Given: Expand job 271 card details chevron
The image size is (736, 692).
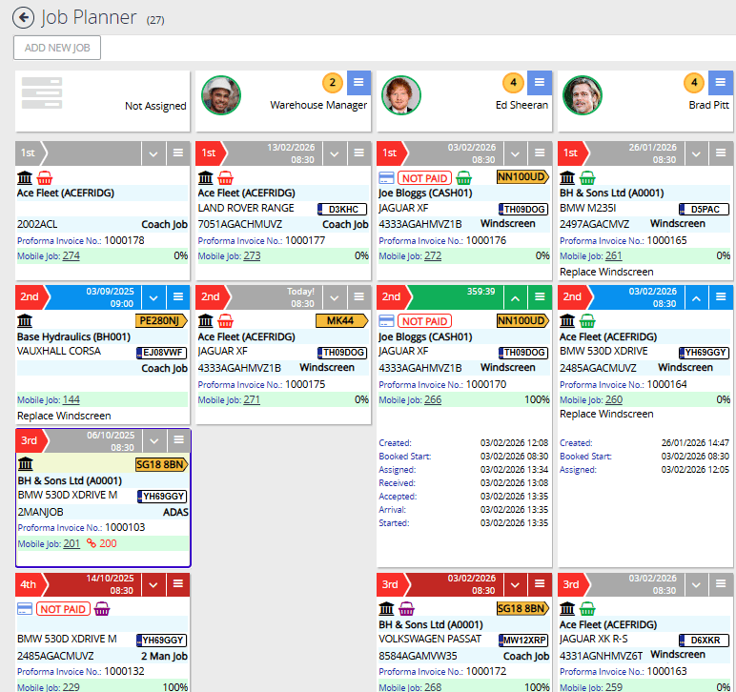Looking at the screenshot, I should pyautogui.click(x=335, y=297).
